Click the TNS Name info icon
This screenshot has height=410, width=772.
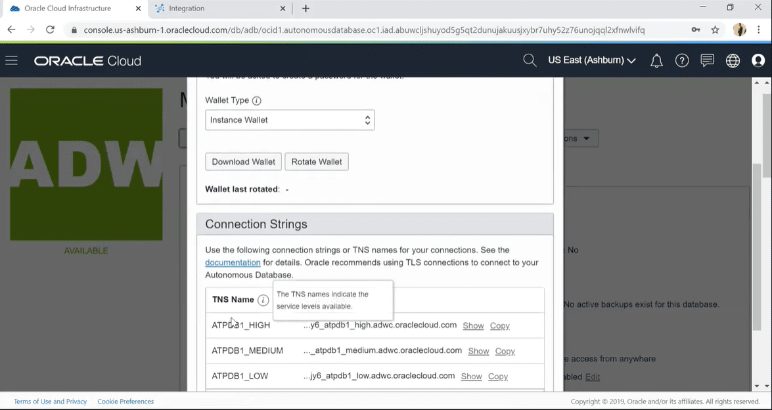point(263,300)
